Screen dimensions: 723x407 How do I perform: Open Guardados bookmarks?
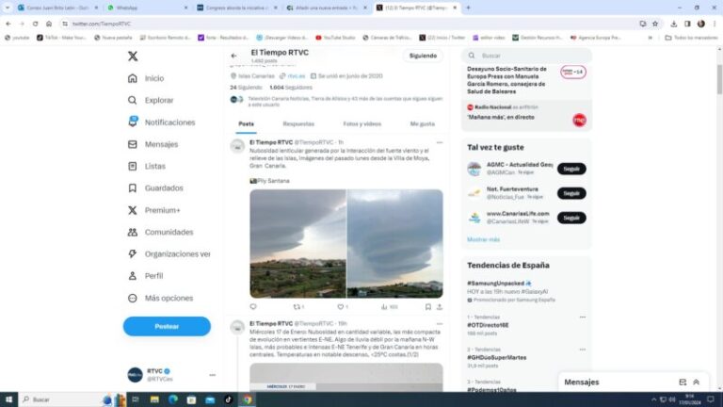(155, 188)
